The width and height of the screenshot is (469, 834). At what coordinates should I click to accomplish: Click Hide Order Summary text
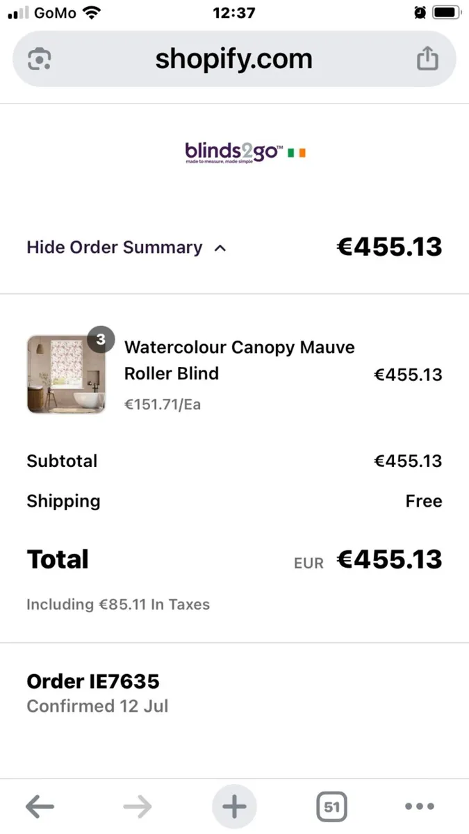pos(115,247)
